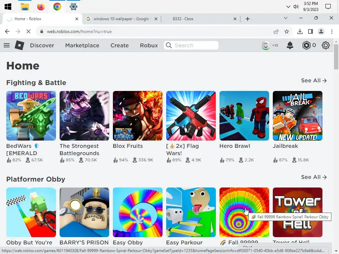Image resolution: width=339 pixels, height=254 pixels.
Task: Open Obby But You're on a Bike thumbnail
Action: pyautogui.click(x=31, y=212)
